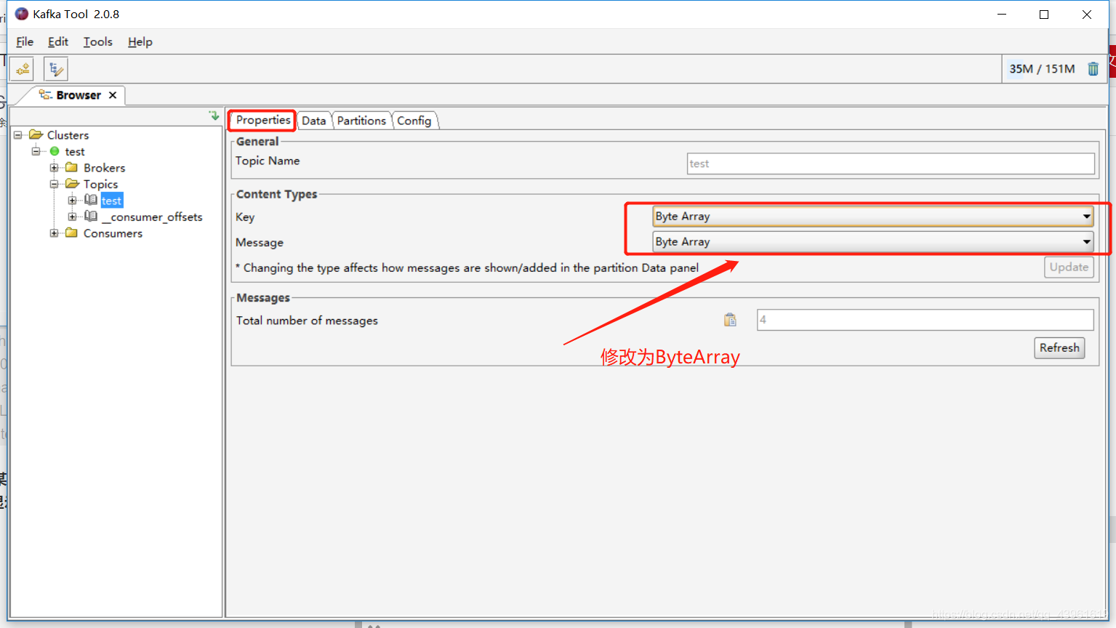The width and height of the screenshot is (1116, 628).
Task: Select the Clusters tree label
Action: [68, 135]
